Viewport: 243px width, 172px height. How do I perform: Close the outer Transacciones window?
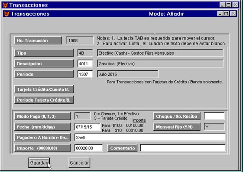(235, 5)
